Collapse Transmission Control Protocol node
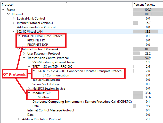This screenshot has height=123, width=163. point(24,58)
